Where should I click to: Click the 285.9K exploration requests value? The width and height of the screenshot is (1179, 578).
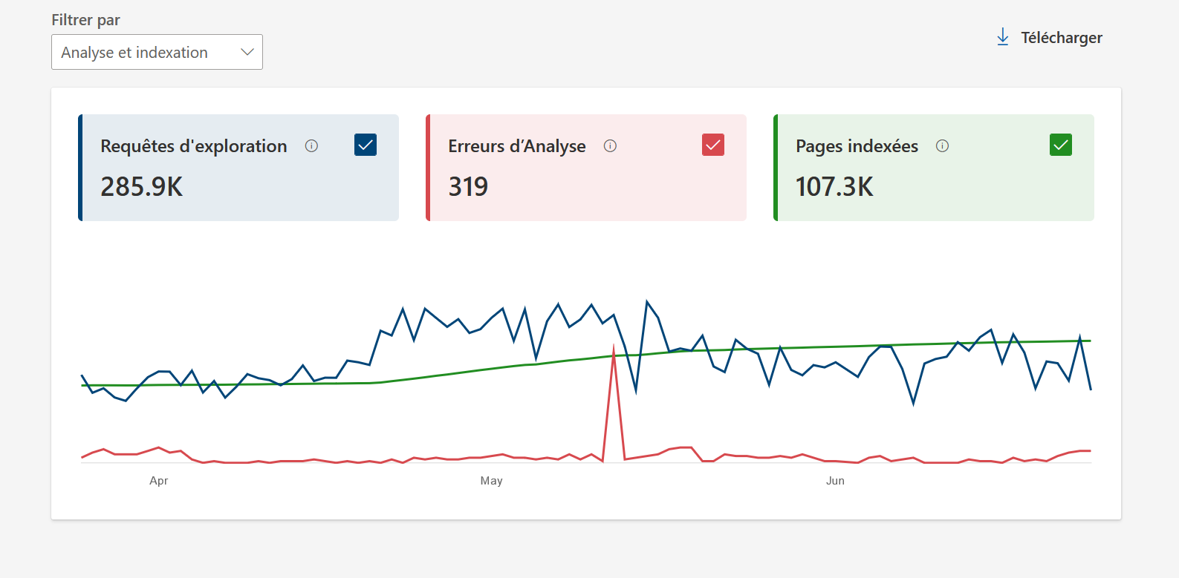pyautogui.click(x=142, y=186)
